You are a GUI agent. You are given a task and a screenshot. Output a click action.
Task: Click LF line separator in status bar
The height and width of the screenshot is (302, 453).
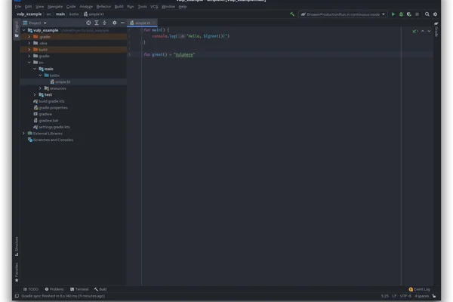click(394, 296)
